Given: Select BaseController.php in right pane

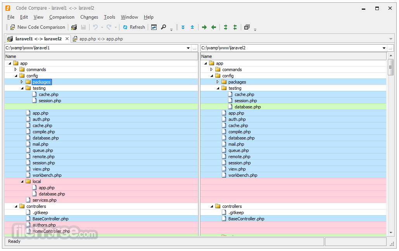Looking at the screenshot, I should point(246,219).
